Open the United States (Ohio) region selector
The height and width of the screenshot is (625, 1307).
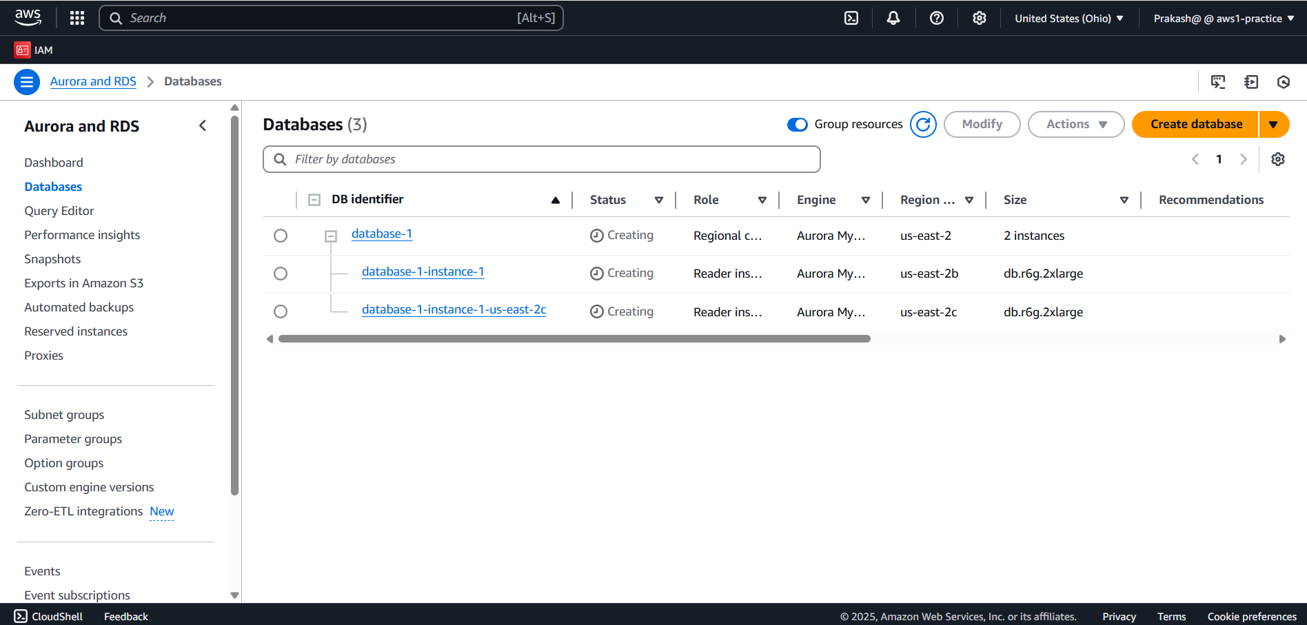pos(1069,19)
